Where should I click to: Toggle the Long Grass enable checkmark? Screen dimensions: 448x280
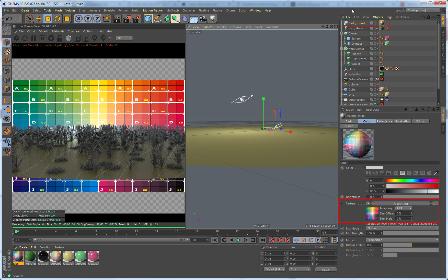coord(377,28)
